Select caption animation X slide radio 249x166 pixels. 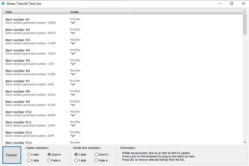[x=29, y=154]
